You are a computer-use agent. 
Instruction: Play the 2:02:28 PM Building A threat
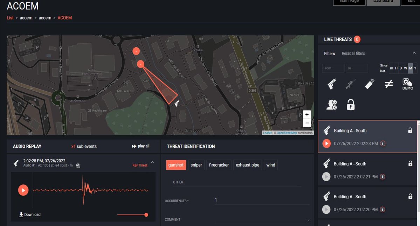click(326, 144)
